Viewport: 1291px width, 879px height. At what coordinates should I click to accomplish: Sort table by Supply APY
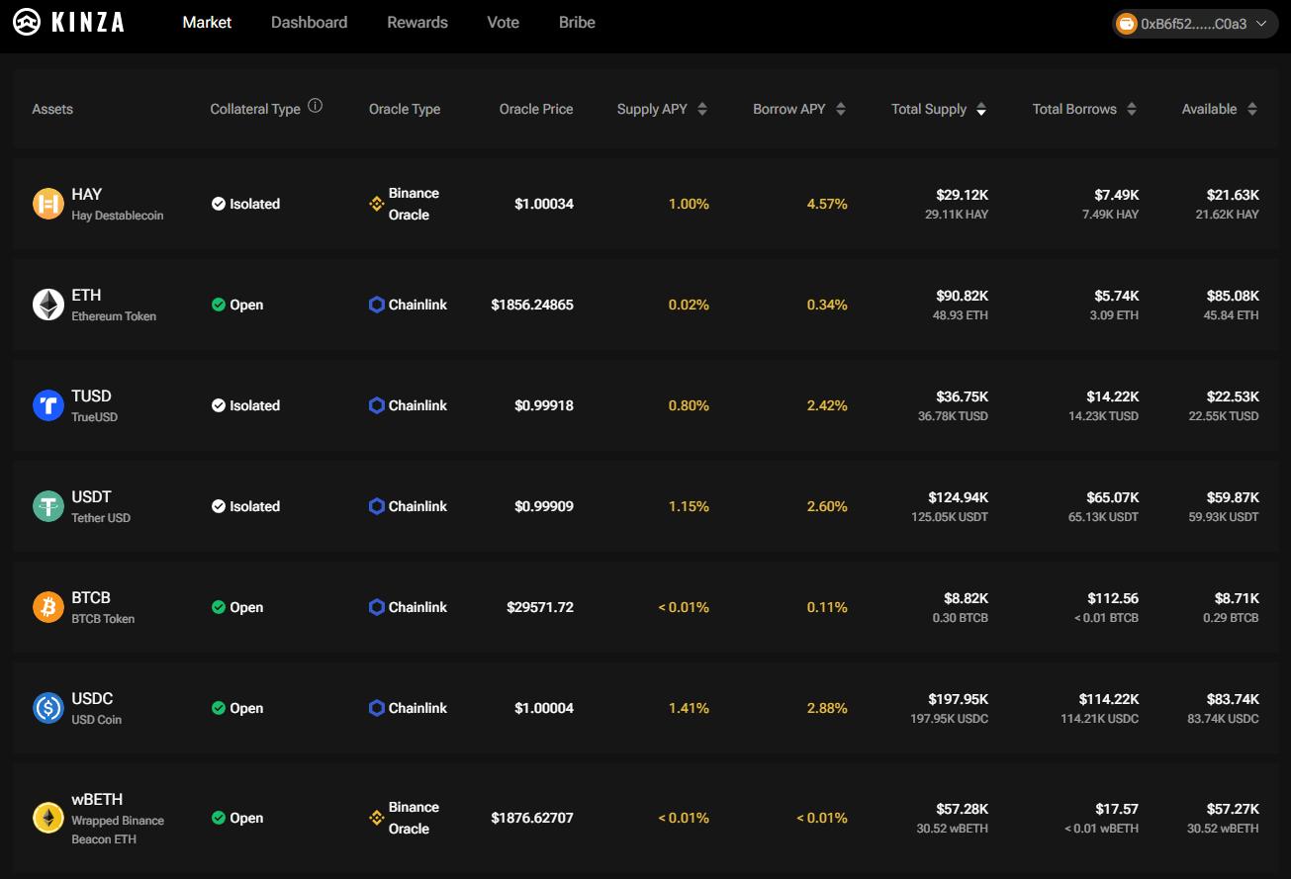point(702,109)
